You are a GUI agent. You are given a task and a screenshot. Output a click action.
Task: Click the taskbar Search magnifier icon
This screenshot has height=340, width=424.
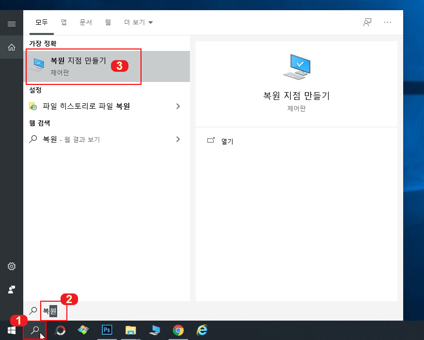tap(35, 330)
